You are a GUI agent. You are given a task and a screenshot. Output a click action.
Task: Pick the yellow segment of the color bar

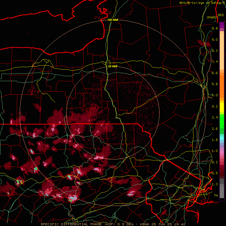click(x=222, y=107)
